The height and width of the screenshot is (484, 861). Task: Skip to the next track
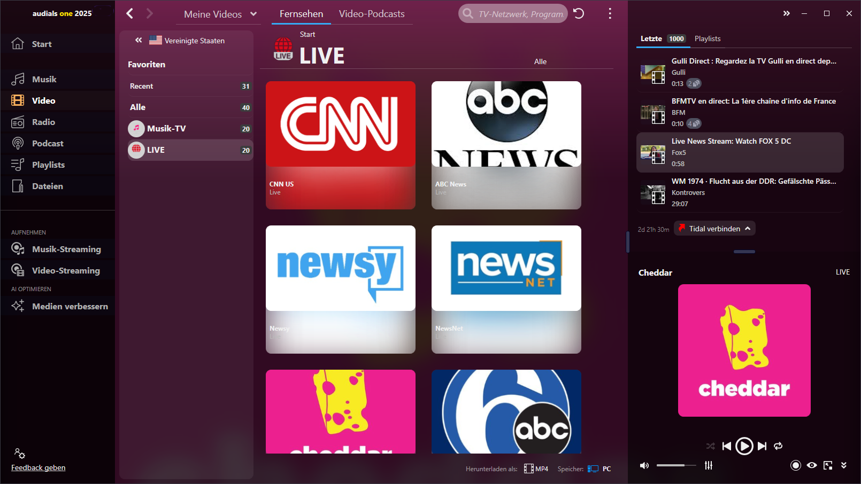pyautogui.click(x=762, y=446)
